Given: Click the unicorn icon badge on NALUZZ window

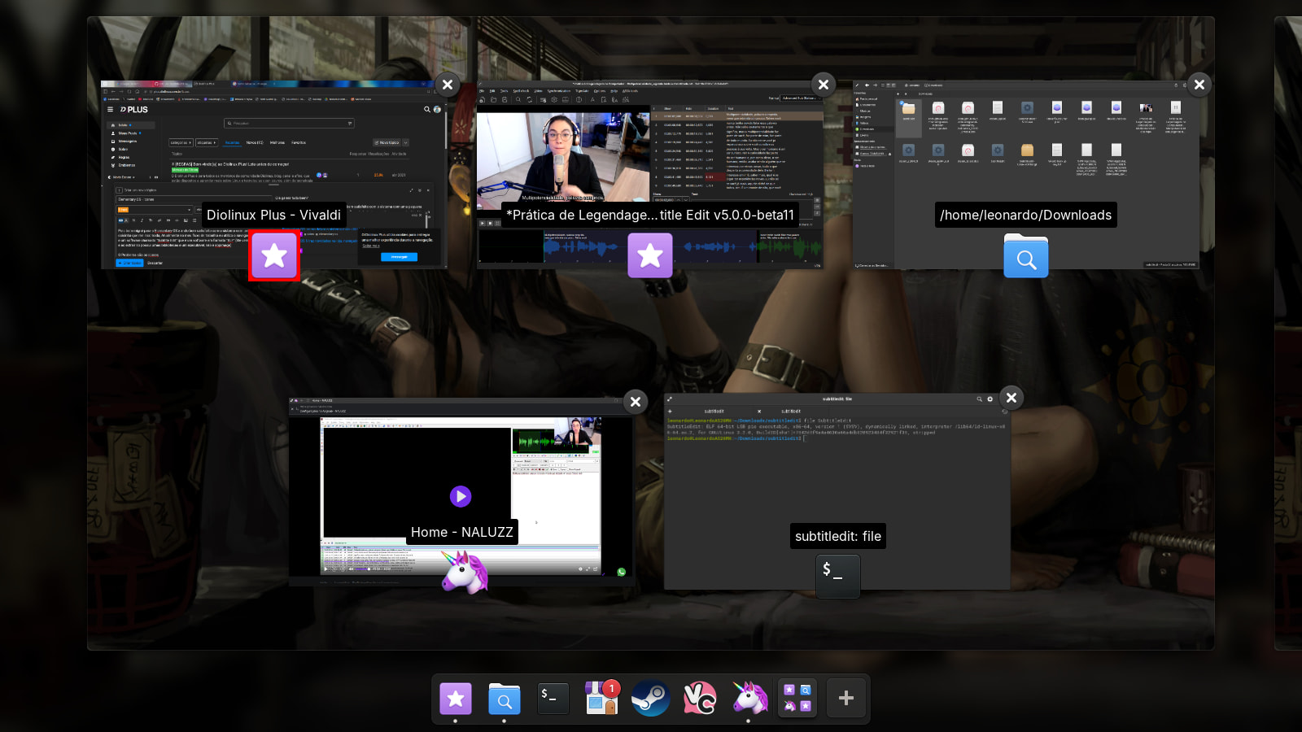Looking at the screenshot, I should point(464,571).
